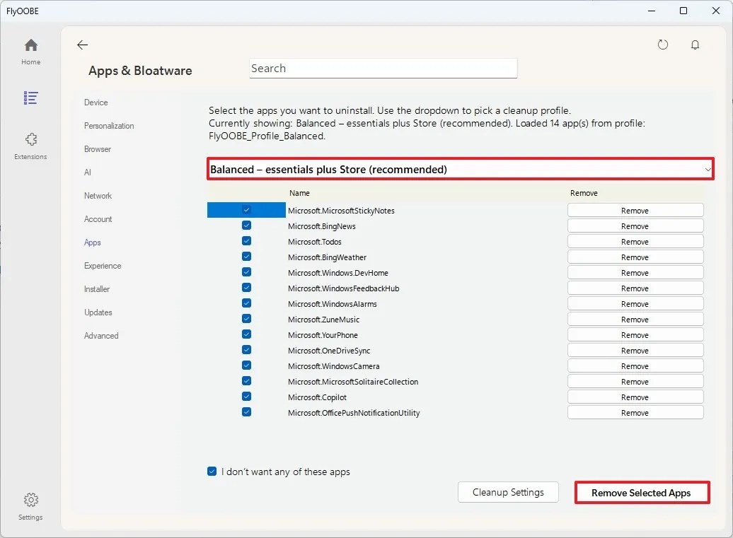Image resolution: width=733 pixels, height=538 pixels.
Task: Uncheck 'I don't want any of these apps'
Action: tap(212, 471)
